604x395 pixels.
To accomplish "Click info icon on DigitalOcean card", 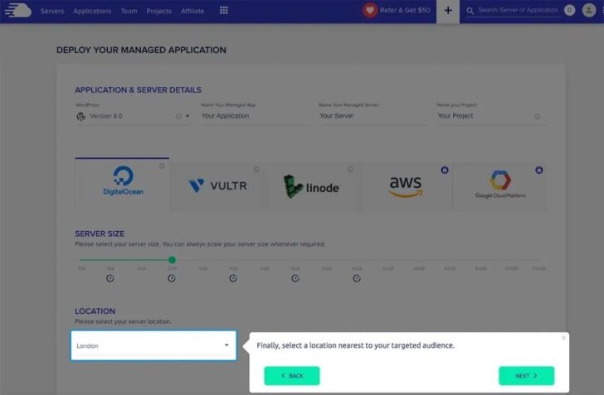I will tap(162, 166).
